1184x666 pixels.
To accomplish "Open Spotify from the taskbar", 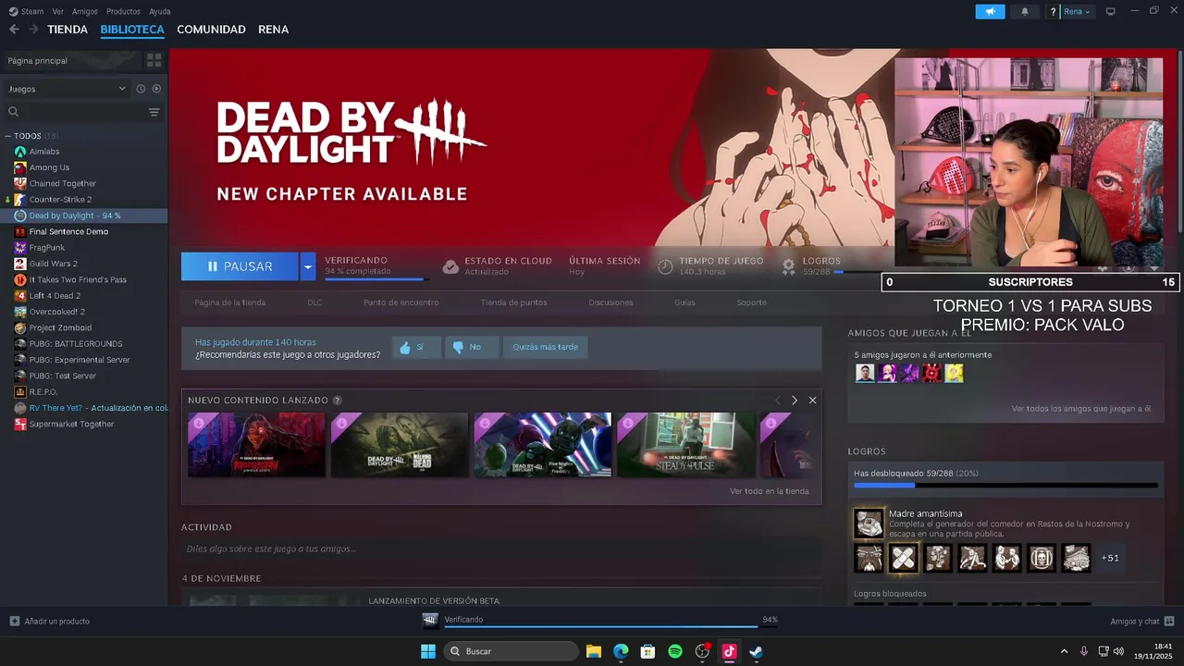I will (675, 651).
